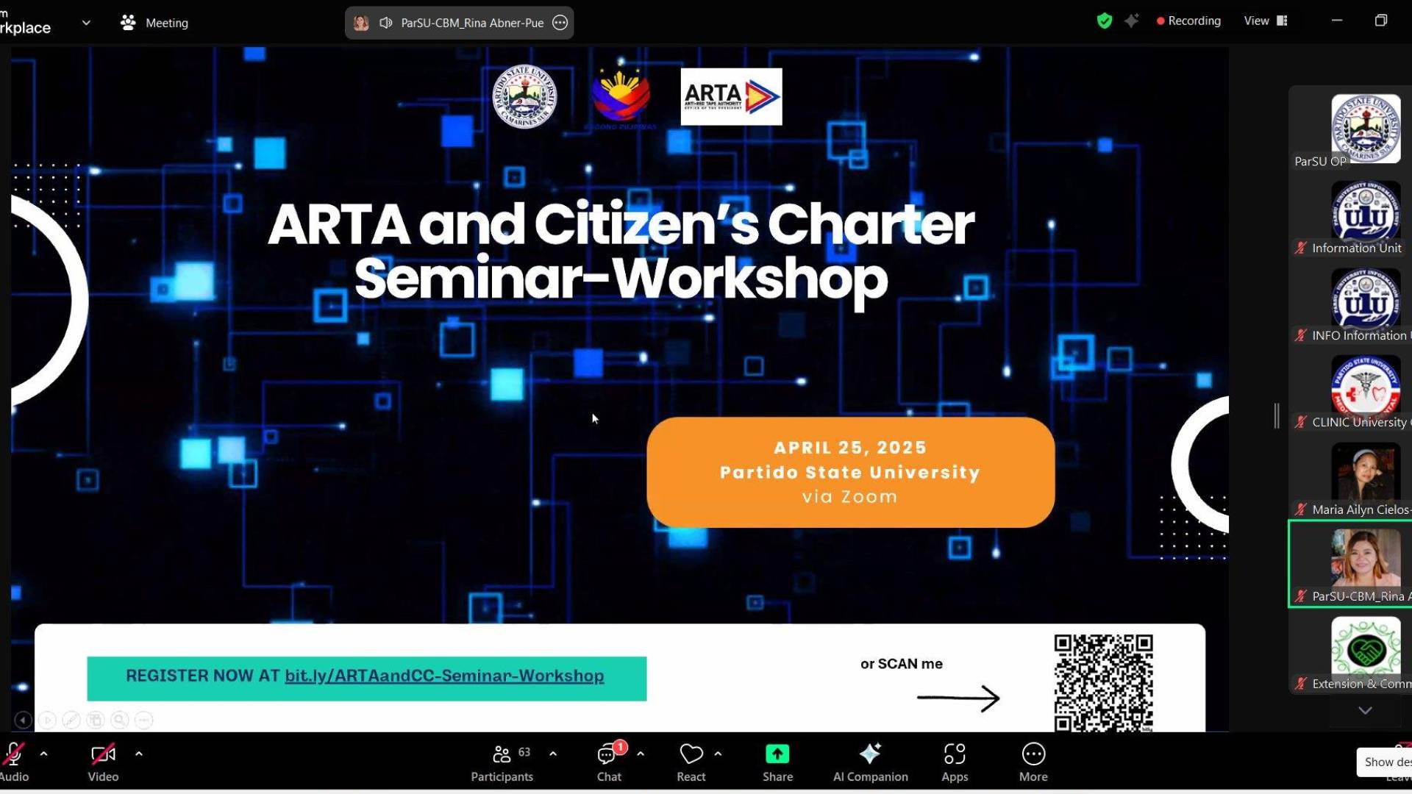Click the AI Companion sparkle in the top bar

pos(1132,21)
